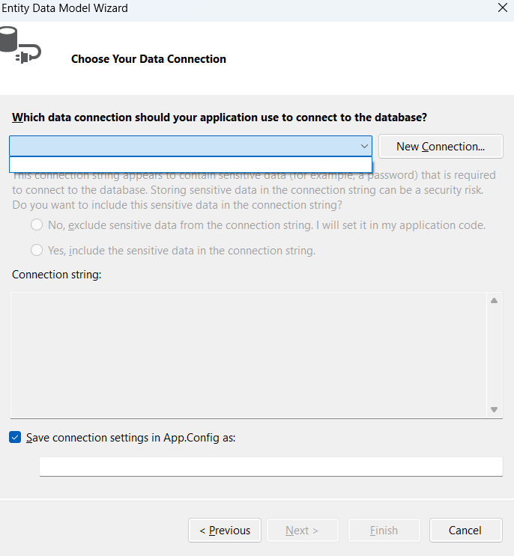Cancel the wizard

465,531
